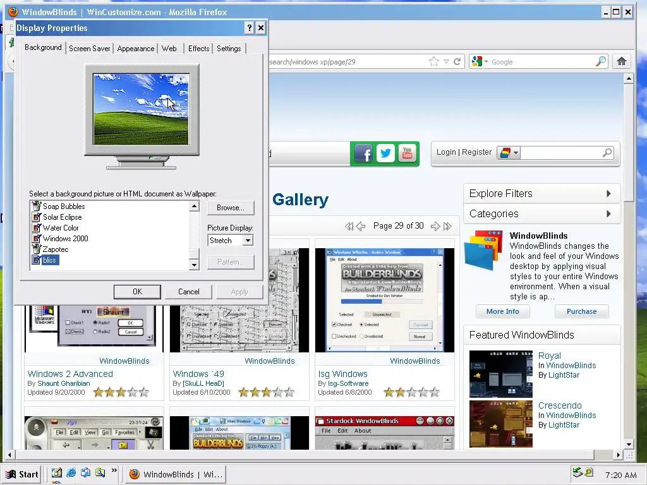Select Zapotec wallpaper
This screenshot has height=485, width=647.
pyautogui.click(x=56, y=249)
